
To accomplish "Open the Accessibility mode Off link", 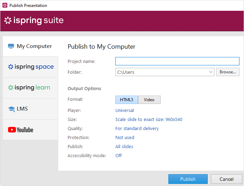I will pyautogui.click(x=119, y=155).
